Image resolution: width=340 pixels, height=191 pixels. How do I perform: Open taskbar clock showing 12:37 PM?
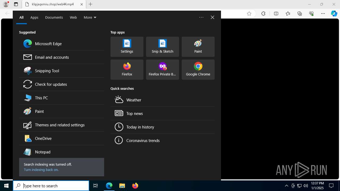317,186
